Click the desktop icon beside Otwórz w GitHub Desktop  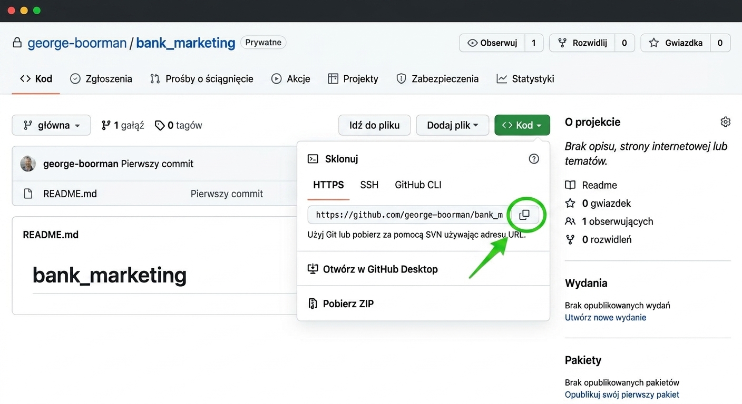(313, 269)
